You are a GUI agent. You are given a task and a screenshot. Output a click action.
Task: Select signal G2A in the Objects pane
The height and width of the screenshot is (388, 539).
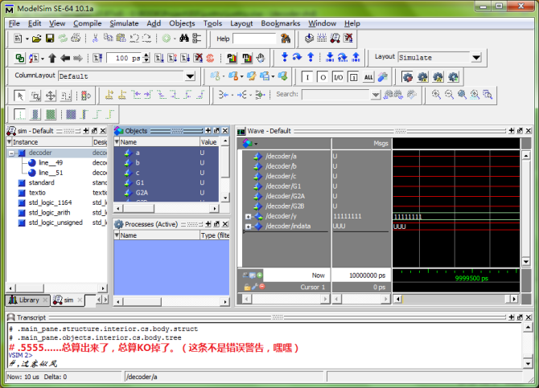pyautogui.click(x=142, y=193)
